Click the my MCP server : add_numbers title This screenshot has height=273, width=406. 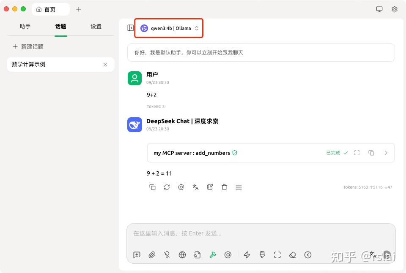[192, 153]
